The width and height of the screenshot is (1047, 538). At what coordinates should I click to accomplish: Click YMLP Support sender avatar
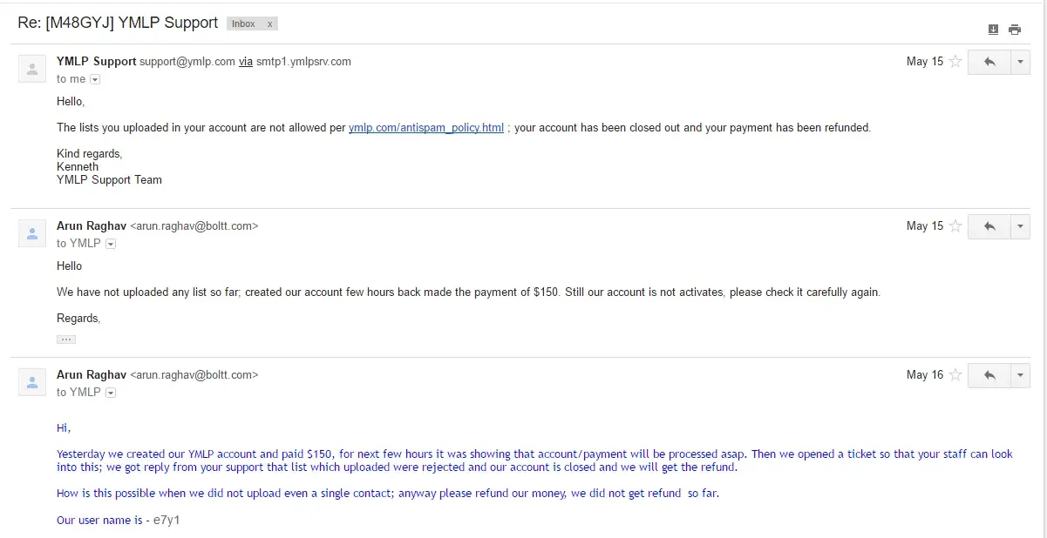[x=32, y=69]
